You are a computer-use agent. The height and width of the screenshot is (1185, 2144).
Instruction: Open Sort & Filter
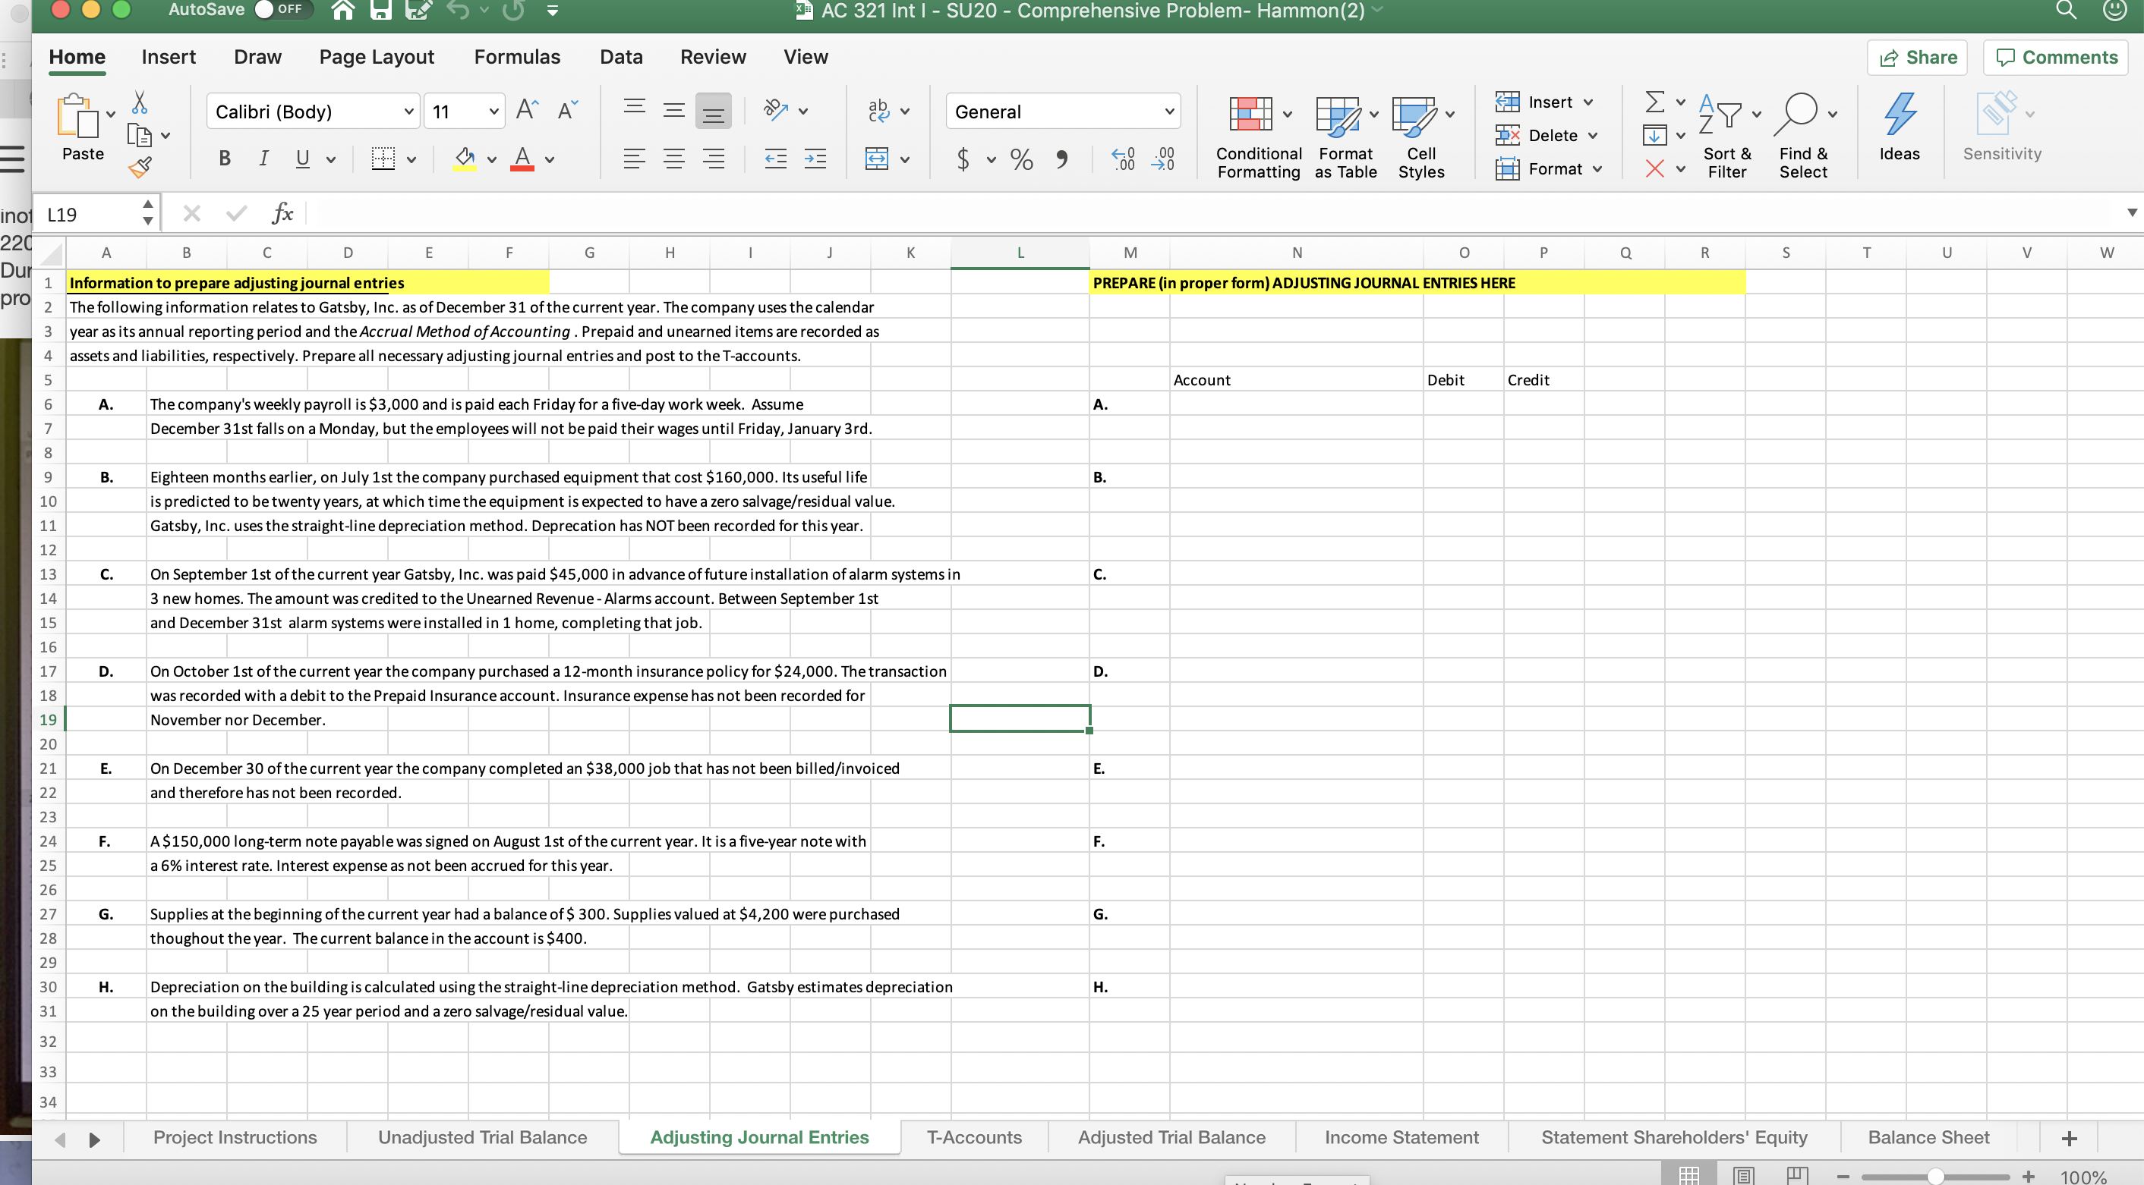coord(1727,133)
